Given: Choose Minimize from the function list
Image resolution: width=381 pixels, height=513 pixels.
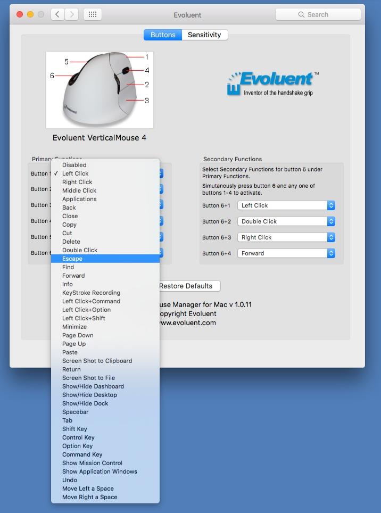Looking at the screenshot, I should tap(105, 327).
